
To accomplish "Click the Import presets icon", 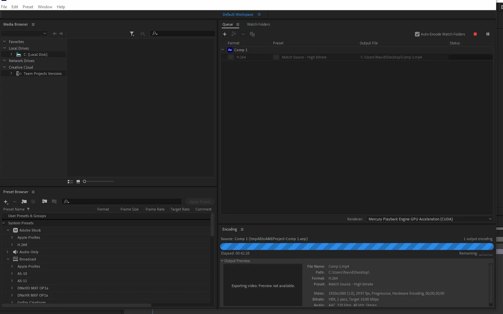I will [44, 201].
